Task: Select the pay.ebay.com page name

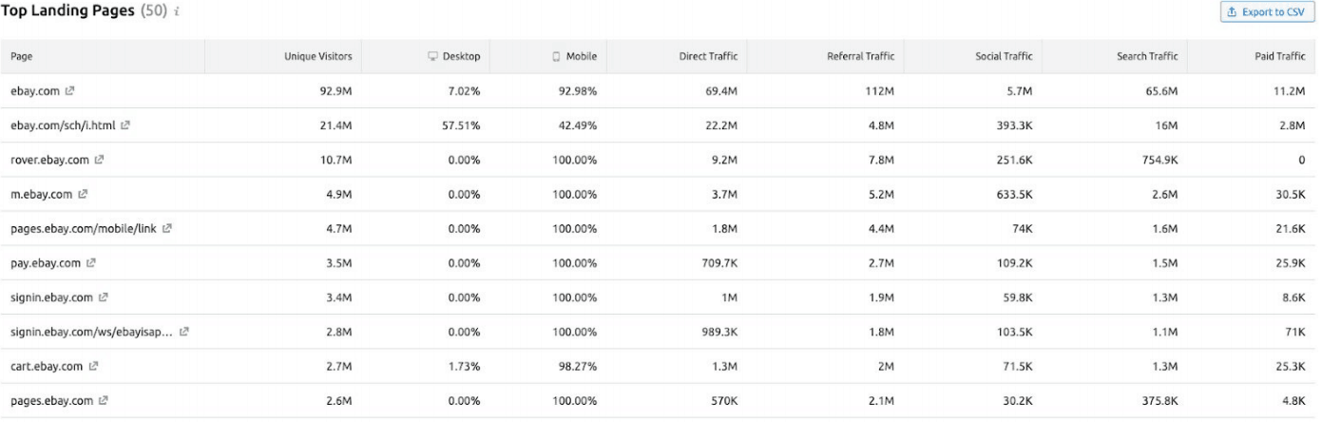Action: click(x=46, y=263)
